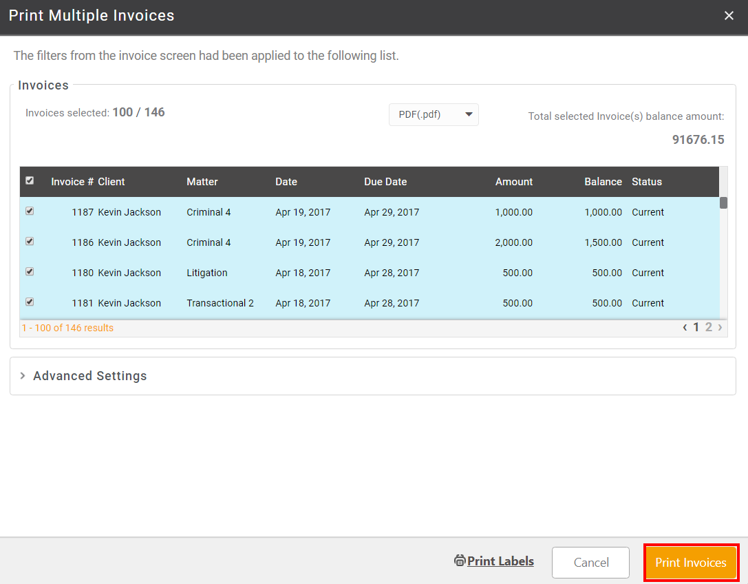Sort by the Invoice # column header

(x=72, y=181)
